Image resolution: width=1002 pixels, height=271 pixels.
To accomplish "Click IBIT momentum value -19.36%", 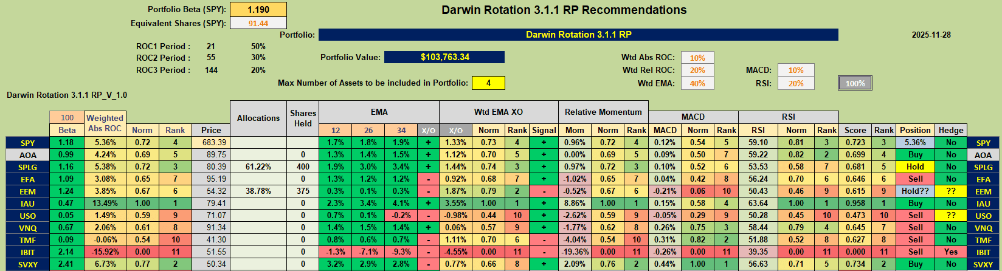I will 575,252.
